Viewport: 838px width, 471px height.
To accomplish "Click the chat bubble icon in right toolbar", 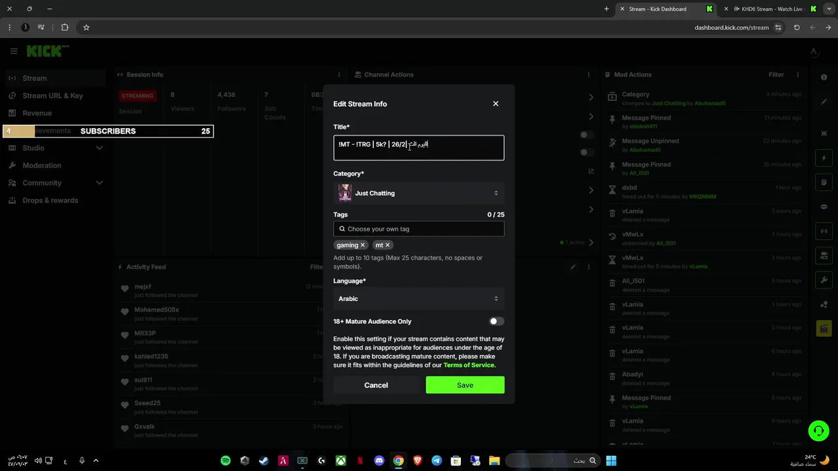I will (x=824, y=207).
